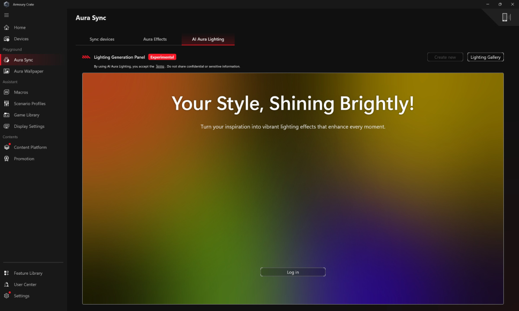The width and height of the screenshot is (519, 311).
Task: Open the Content Platform sidebar entry
Action: (34, 147)
